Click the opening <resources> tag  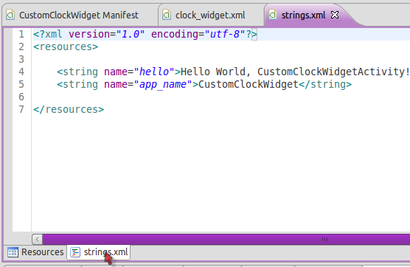66,46
